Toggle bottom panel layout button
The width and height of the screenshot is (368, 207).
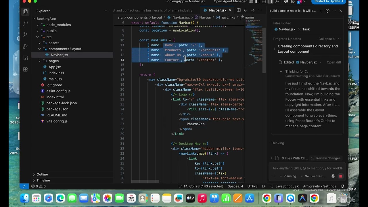pyautogui.click(x=264, y=1)
